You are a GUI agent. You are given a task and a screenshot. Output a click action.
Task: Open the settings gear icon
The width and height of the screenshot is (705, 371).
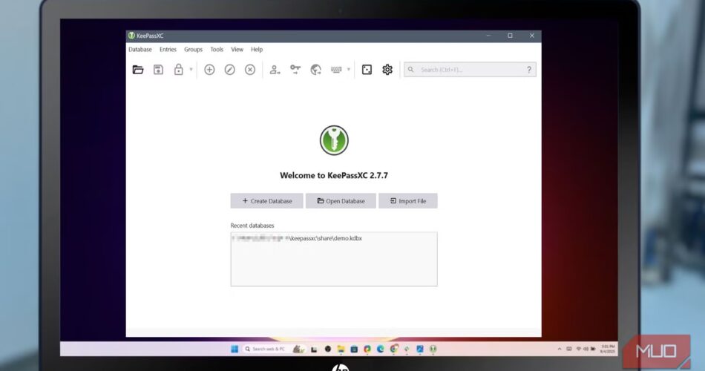(x=387, y=70)
